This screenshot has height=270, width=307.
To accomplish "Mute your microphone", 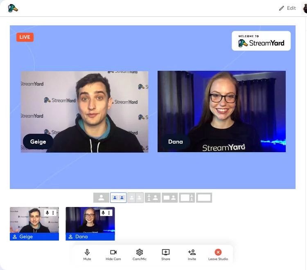I will click(x=87, y=255).
